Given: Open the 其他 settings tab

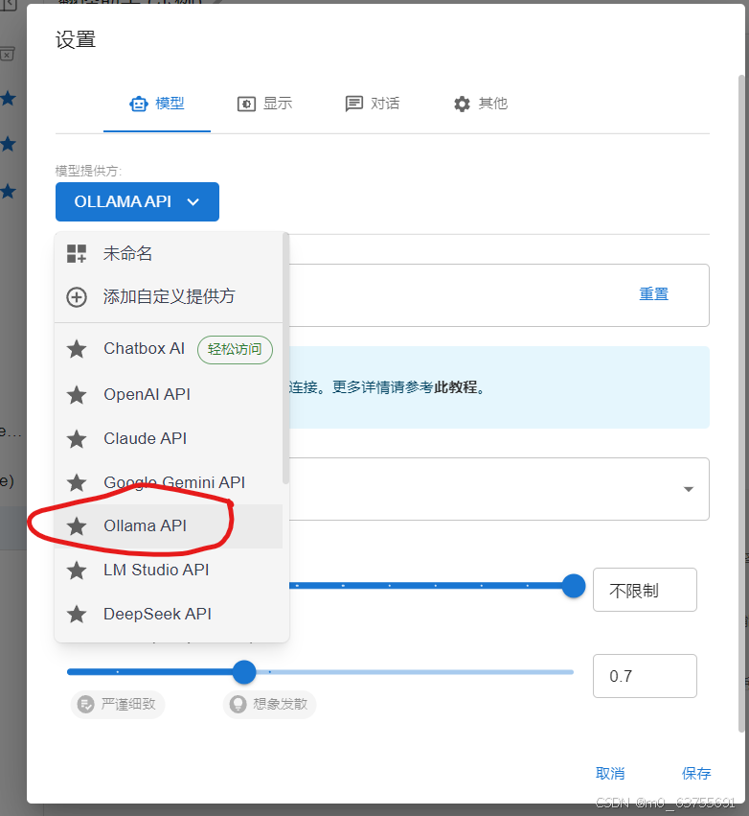Looking at the screenshot, I should point(480,104).
